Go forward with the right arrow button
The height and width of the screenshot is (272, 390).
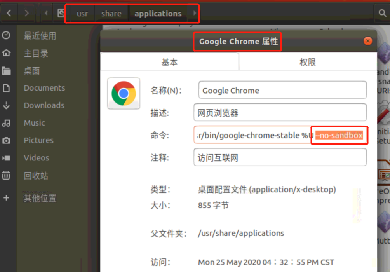point(26,13)
